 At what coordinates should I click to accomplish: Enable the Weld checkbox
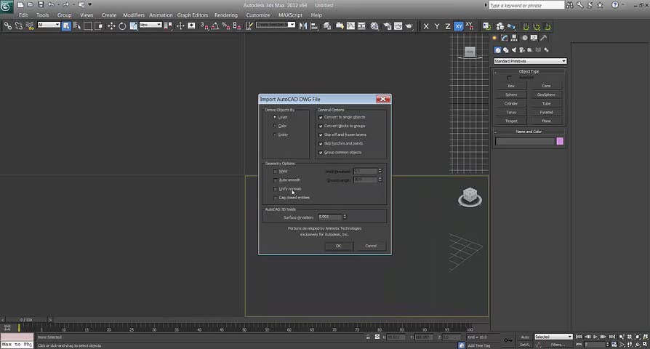click(x=276, y=172)
